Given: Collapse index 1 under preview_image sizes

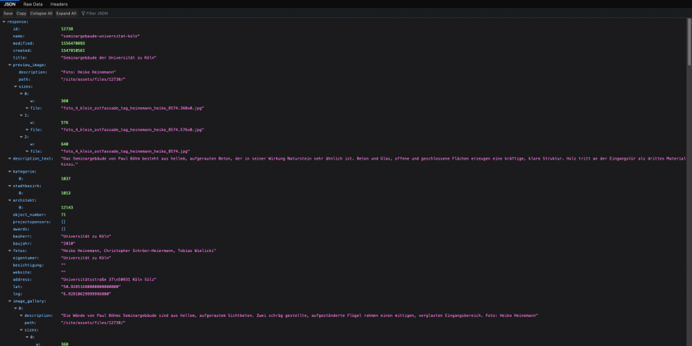Looking at the screenshot, I should click(x=21, y=115).
